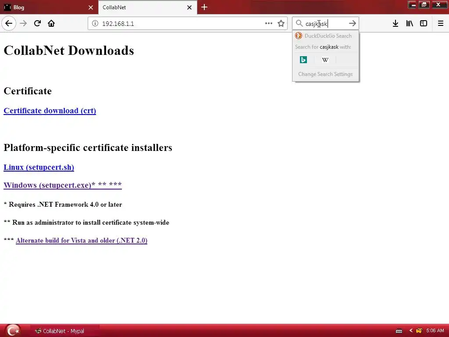Click the CollabNet Downloads heading
This screenshot has height=337, width=449.
tap(69, 50)
